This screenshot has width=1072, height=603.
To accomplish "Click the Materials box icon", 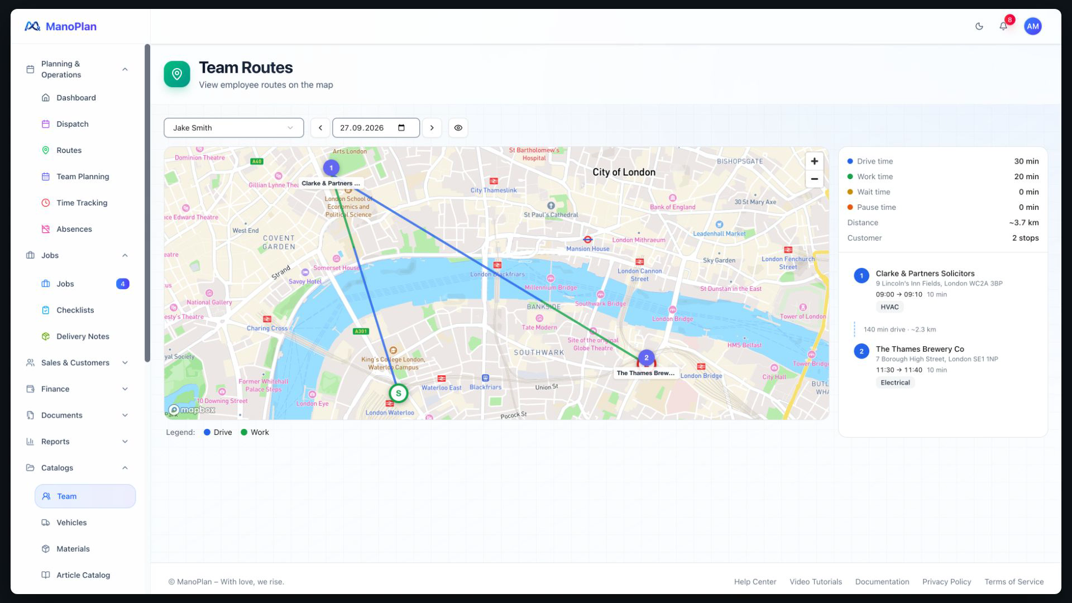I will 46,549.
